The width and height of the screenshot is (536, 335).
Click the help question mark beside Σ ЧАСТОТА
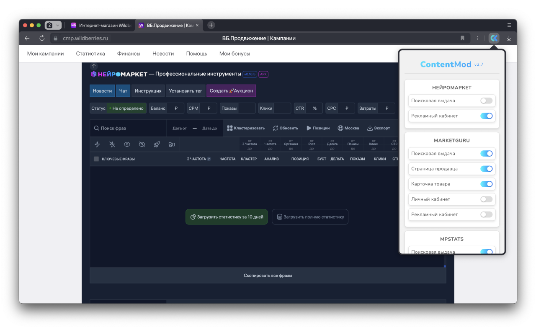pos(209,159)
